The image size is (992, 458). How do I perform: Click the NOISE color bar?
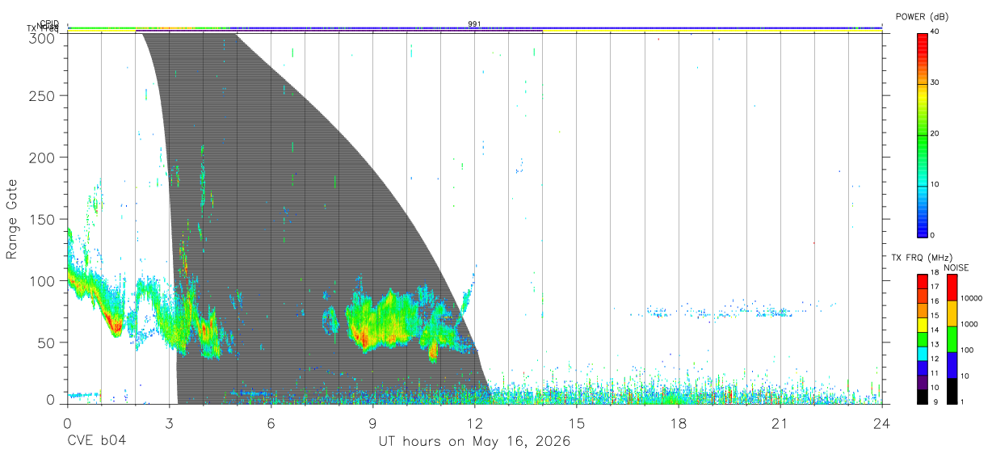point(951,338)
